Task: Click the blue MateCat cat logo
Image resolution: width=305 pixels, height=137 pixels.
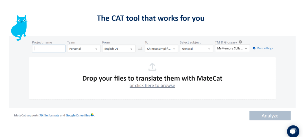Action: point(19,28)
